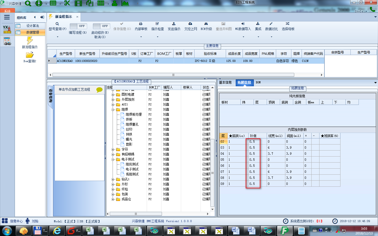Click 发送指示 upload icon
This screenshot has width=378, height=236.
pyautogui.click(x=174, y=24)
